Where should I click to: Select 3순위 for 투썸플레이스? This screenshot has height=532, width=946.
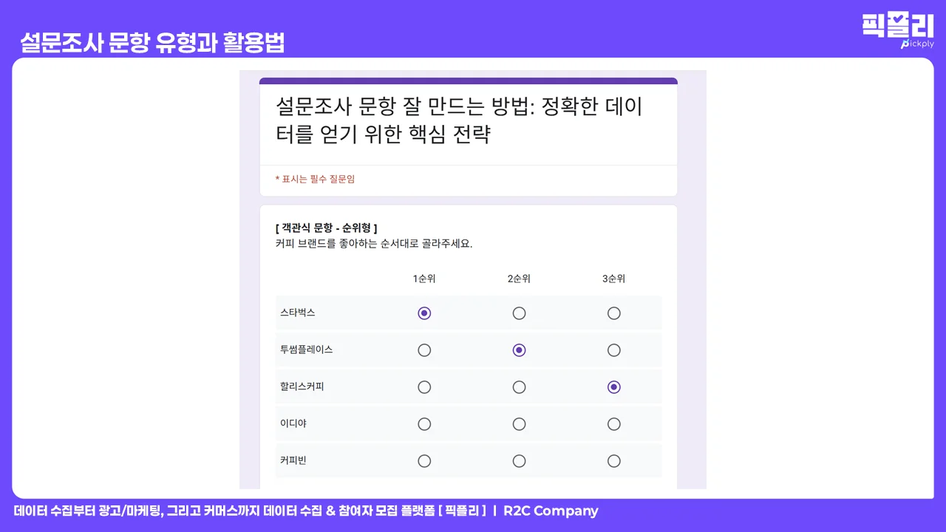point(613,349)
